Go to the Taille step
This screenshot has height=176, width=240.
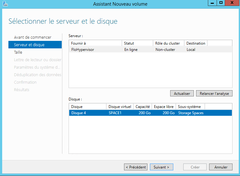pos(18,52)
